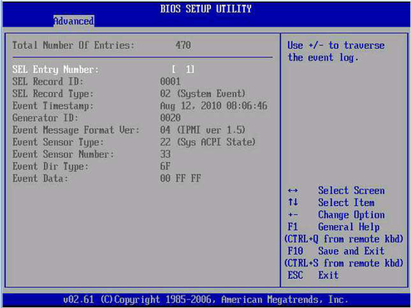This screenshot has width=411, height=308.
Task: Click the CTRL+Q from remote kbd hint
Action: coord(344,239)
